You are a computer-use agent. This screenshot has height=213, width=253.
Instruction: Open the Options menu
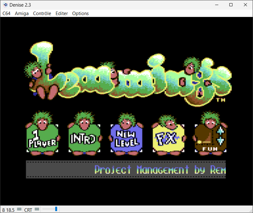[x=80, y=14]
